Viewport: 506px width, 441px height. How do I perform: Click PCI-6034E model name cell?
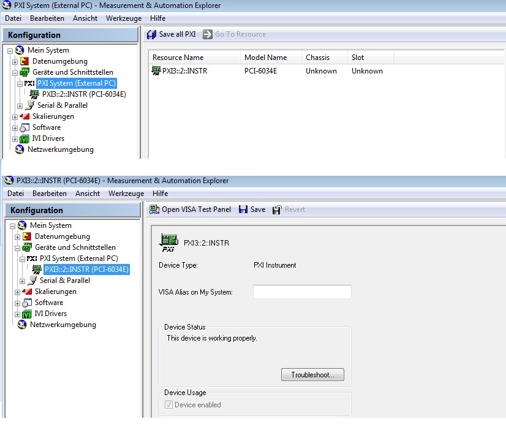click(261, 71)
